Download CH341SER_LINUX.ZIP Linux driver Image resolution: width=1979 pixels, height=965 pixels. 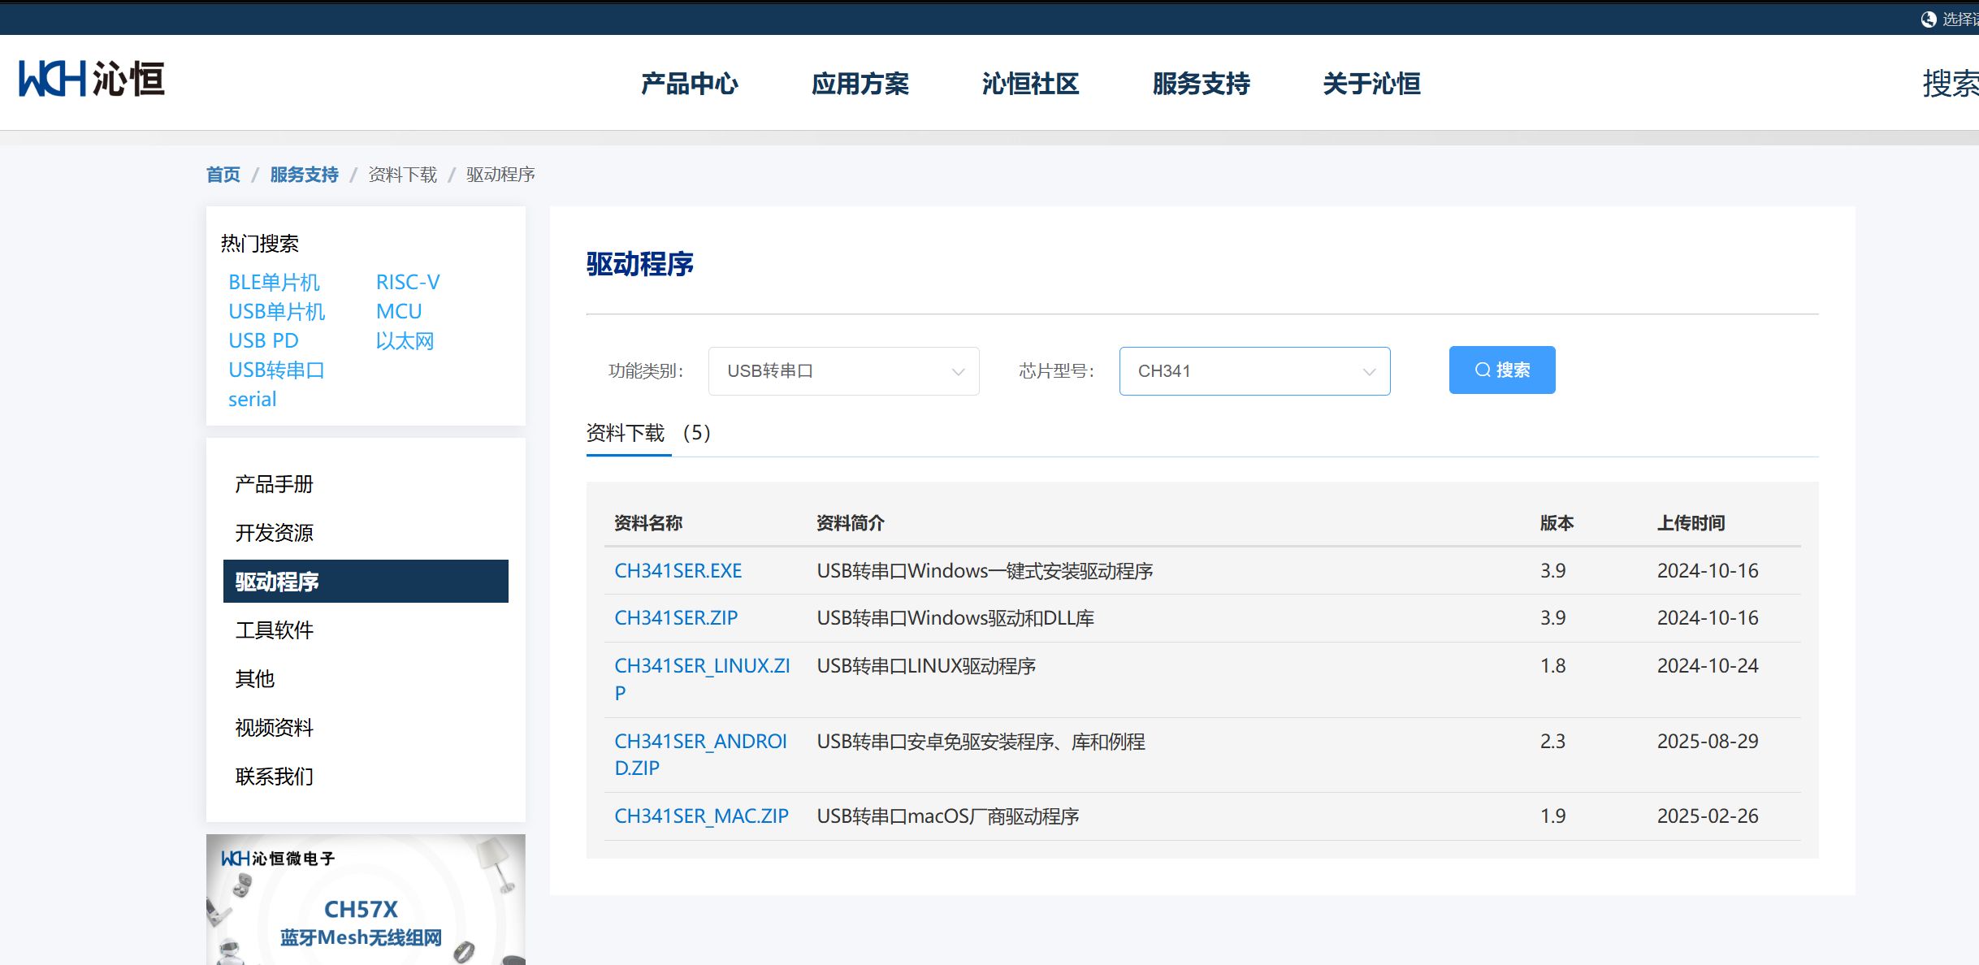(704, 666)
